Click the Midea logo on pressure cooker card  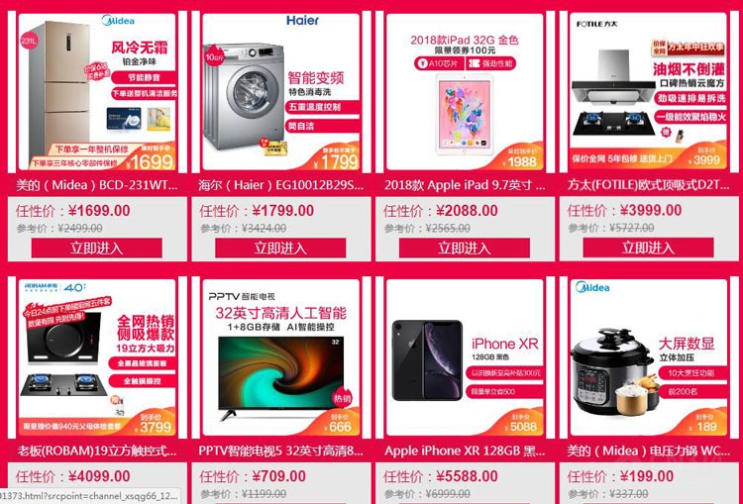click(x=592, y=287)
